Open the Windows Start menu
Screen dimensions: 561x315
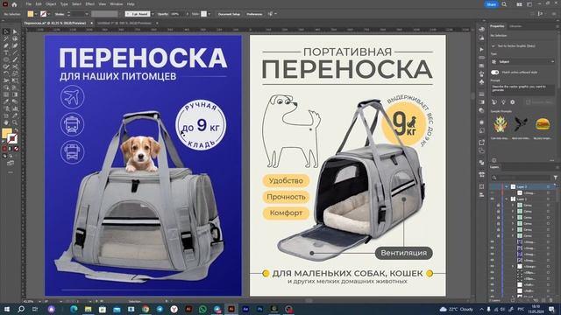click(x=6, y=309)
